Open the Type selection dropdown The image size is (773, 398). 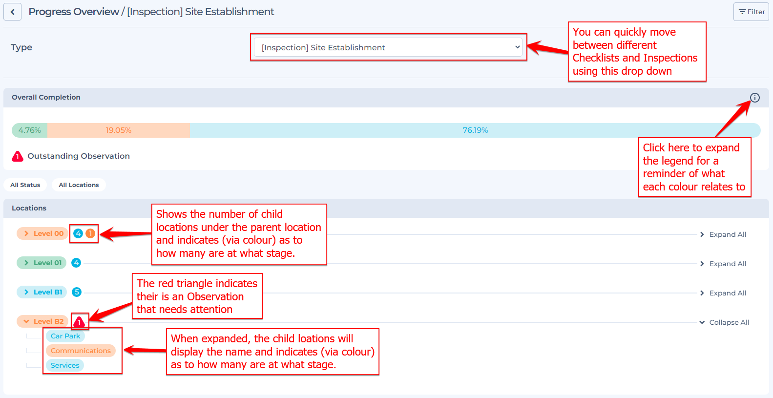(388, 47)
